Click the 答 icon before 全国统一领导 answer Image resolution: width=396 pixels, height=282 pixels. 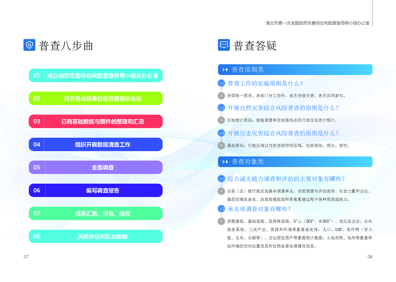coord(221,96)
